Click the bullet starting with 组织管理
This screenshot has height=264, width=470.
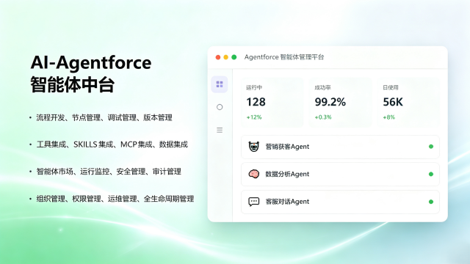point(115,199)
